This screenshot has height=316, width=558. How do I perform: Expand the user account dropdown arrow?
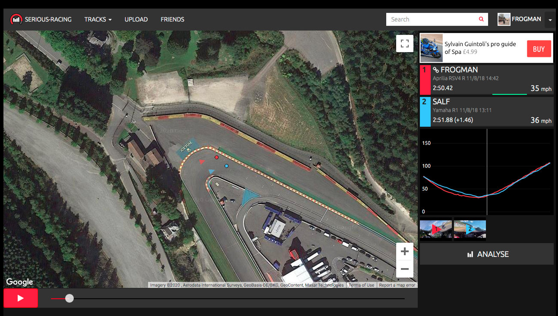pyautogui.click(x=550, y=20)
